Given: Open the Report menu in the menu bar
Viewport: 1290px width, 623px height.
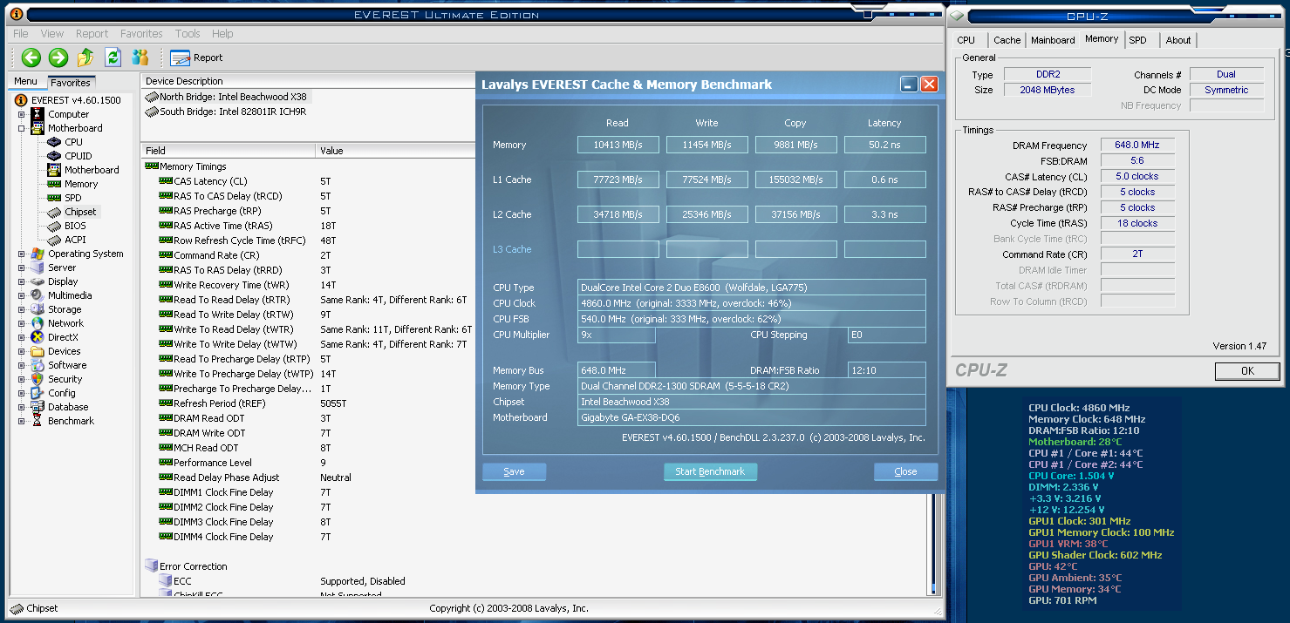Looking at the screenshot, I should (92, 34).
